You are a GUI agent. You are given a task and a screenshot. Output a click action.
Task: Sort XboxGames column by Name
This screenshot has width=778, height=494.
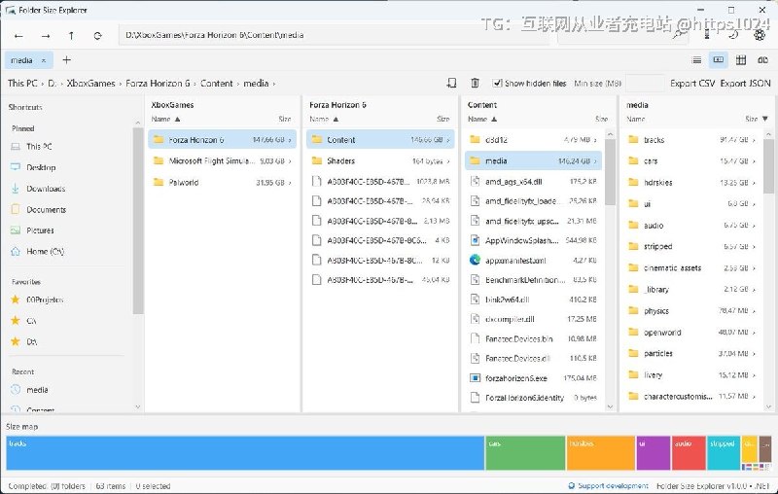click(165, 119)
